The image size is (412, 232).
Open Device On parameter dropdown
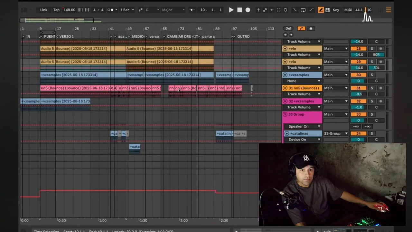(302, 140)
